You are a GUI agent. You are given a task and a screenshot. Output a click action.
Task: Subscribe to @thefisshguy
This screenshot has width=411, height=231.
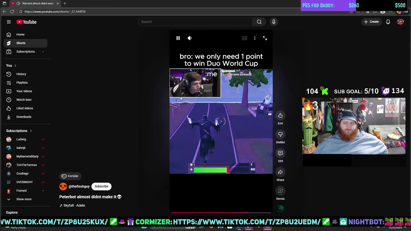[x=101, y=186]
